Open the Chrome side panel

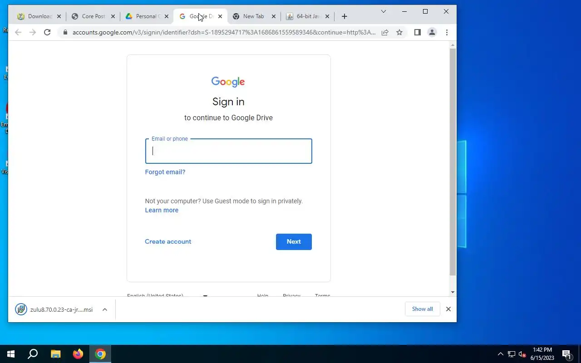(x=418, y=32)
